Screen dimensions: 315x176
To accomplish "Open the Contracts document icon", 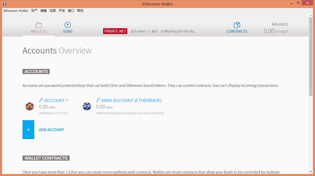I will tap(237, 25).
